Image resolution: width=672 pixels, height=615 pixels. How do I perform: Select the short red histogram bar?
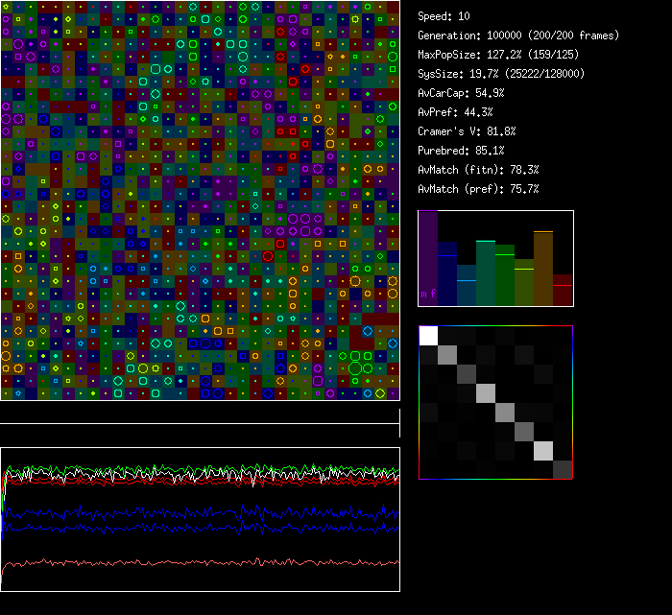pos(563,291)
